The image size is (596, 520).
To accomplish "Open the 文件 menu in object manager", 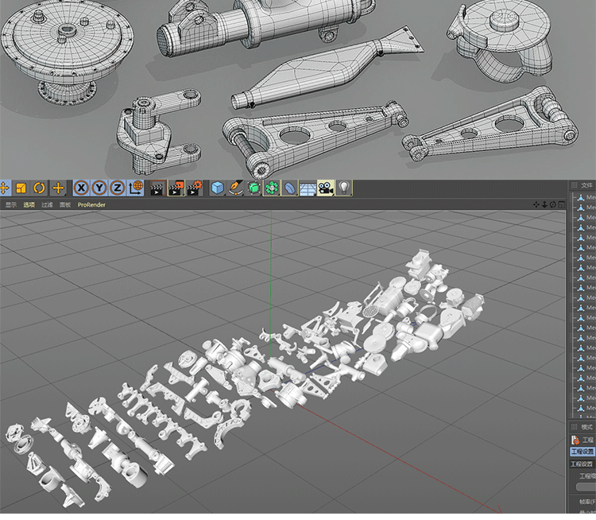I will (x=587, y=184).
